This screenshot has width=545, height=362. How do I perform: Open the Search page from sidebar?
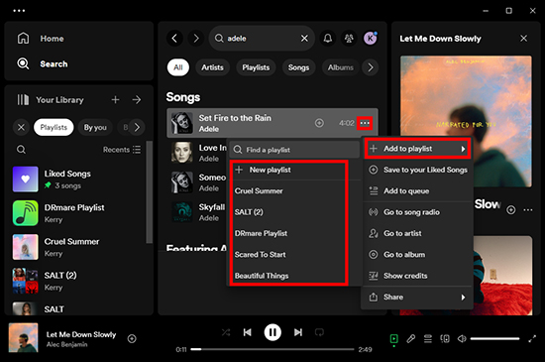[43, 63]
